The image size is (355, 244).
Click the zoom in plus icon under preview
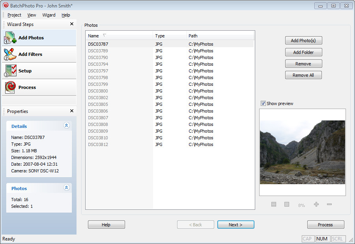(316, 205)
